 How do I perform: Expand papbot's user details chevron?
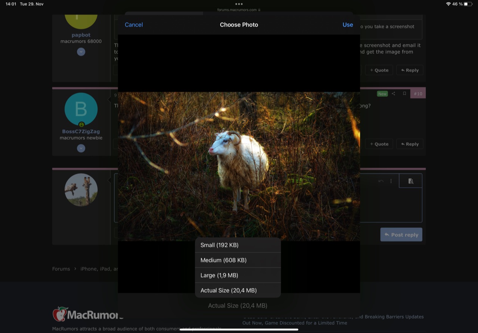81,52
